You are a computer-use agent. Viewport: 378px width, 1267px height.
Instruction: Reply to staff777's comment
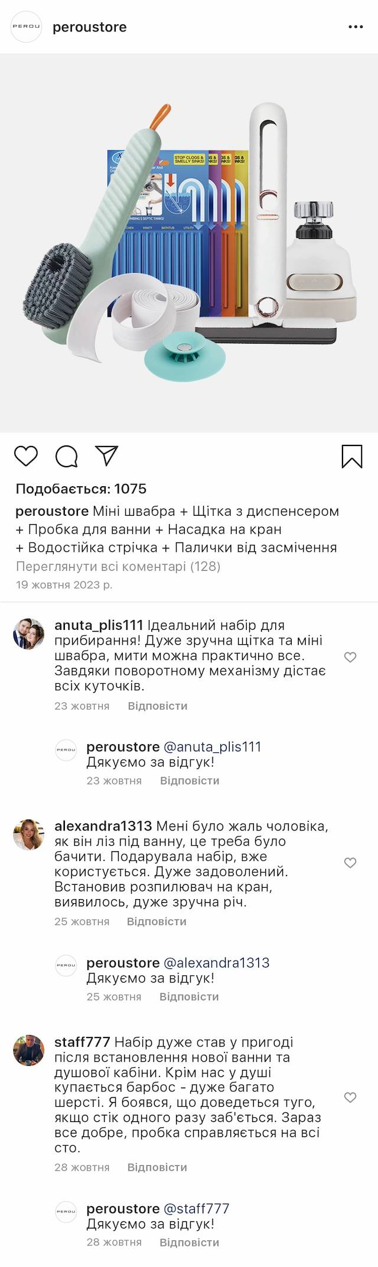(157, 1167)
